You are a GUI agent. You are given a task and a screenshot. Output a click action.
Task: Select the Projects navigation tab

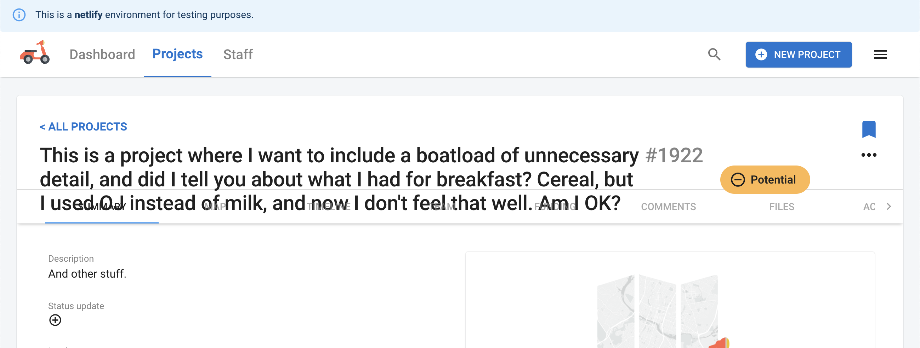click(177, 54)
